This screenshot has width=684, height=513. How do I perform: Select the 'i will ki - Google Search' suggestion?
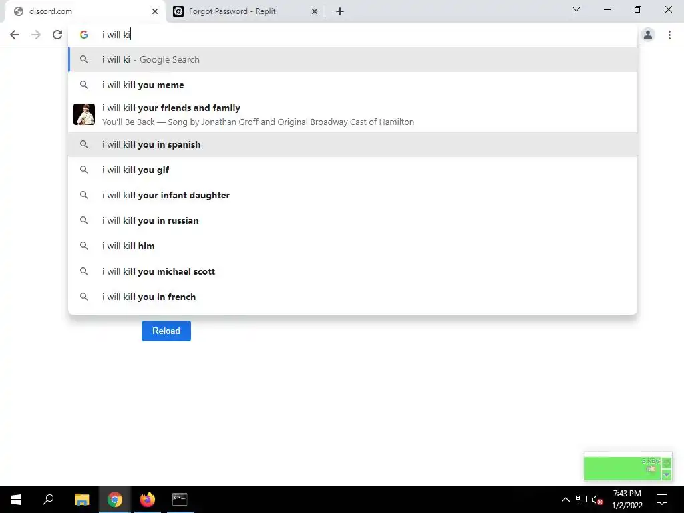(x=353, y=59)
